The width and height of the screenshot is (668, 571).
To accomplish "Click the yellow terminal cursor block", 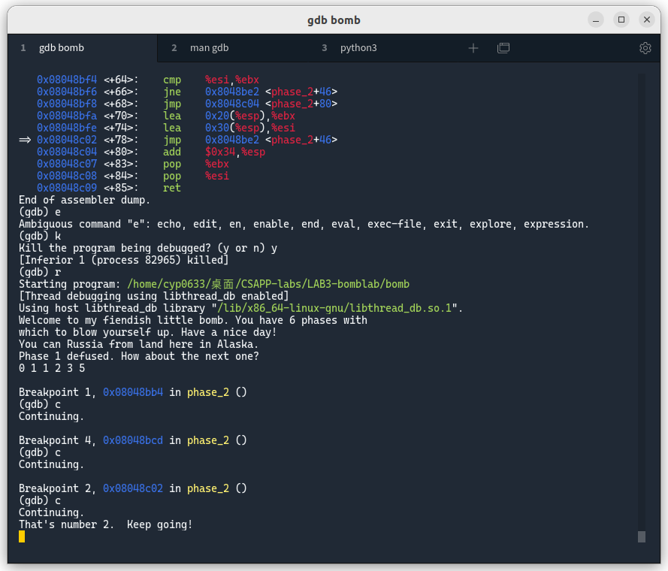I will (x=22, y=537).
